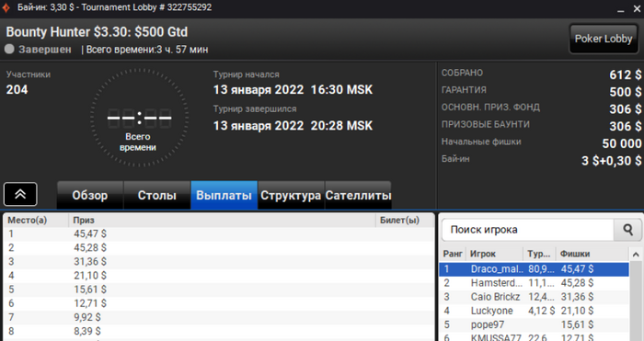Click the participants count 204

(17, 89)
